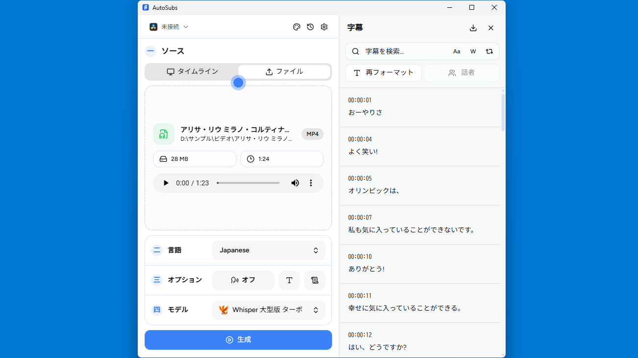Switch to the タイムライン tab
638x358 pixels.
click(x=192, y=71)
